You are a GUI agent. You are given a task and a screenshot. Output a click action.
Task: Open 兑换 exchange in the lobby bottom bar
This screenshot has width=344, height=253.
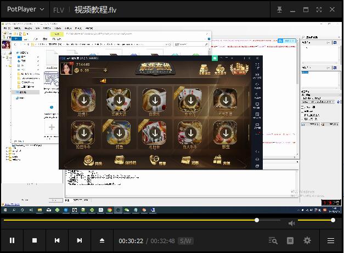pos(93,161)
